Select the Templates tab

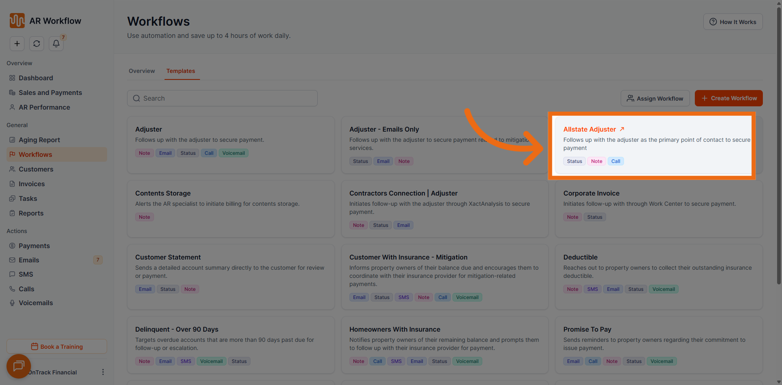pyautogui.click(x=180, y=71)
